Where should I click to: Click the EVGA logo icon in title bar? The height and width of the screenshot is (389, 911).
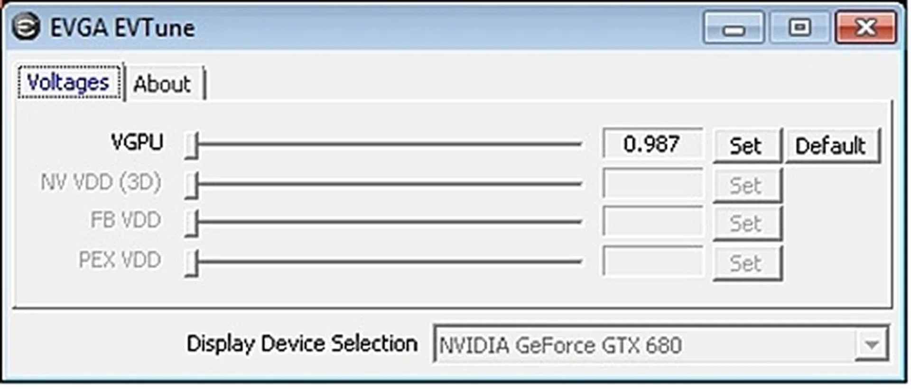26,27
